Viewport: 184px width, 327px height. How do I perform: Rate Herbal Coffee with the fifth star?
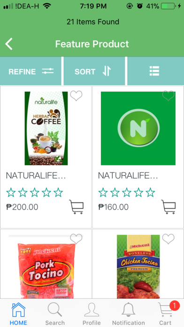[58, 192]
